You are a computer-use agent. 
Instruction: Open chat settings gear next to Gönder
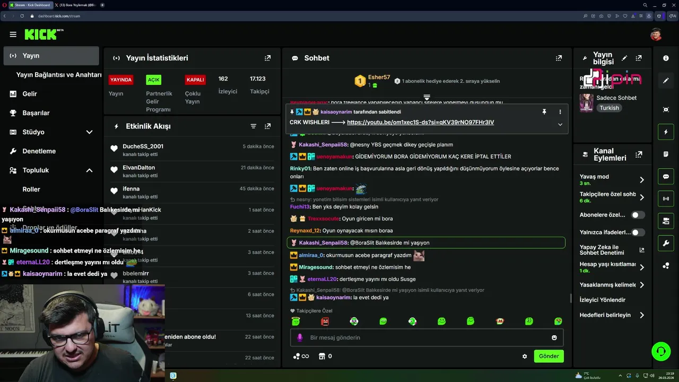[525, 357]
